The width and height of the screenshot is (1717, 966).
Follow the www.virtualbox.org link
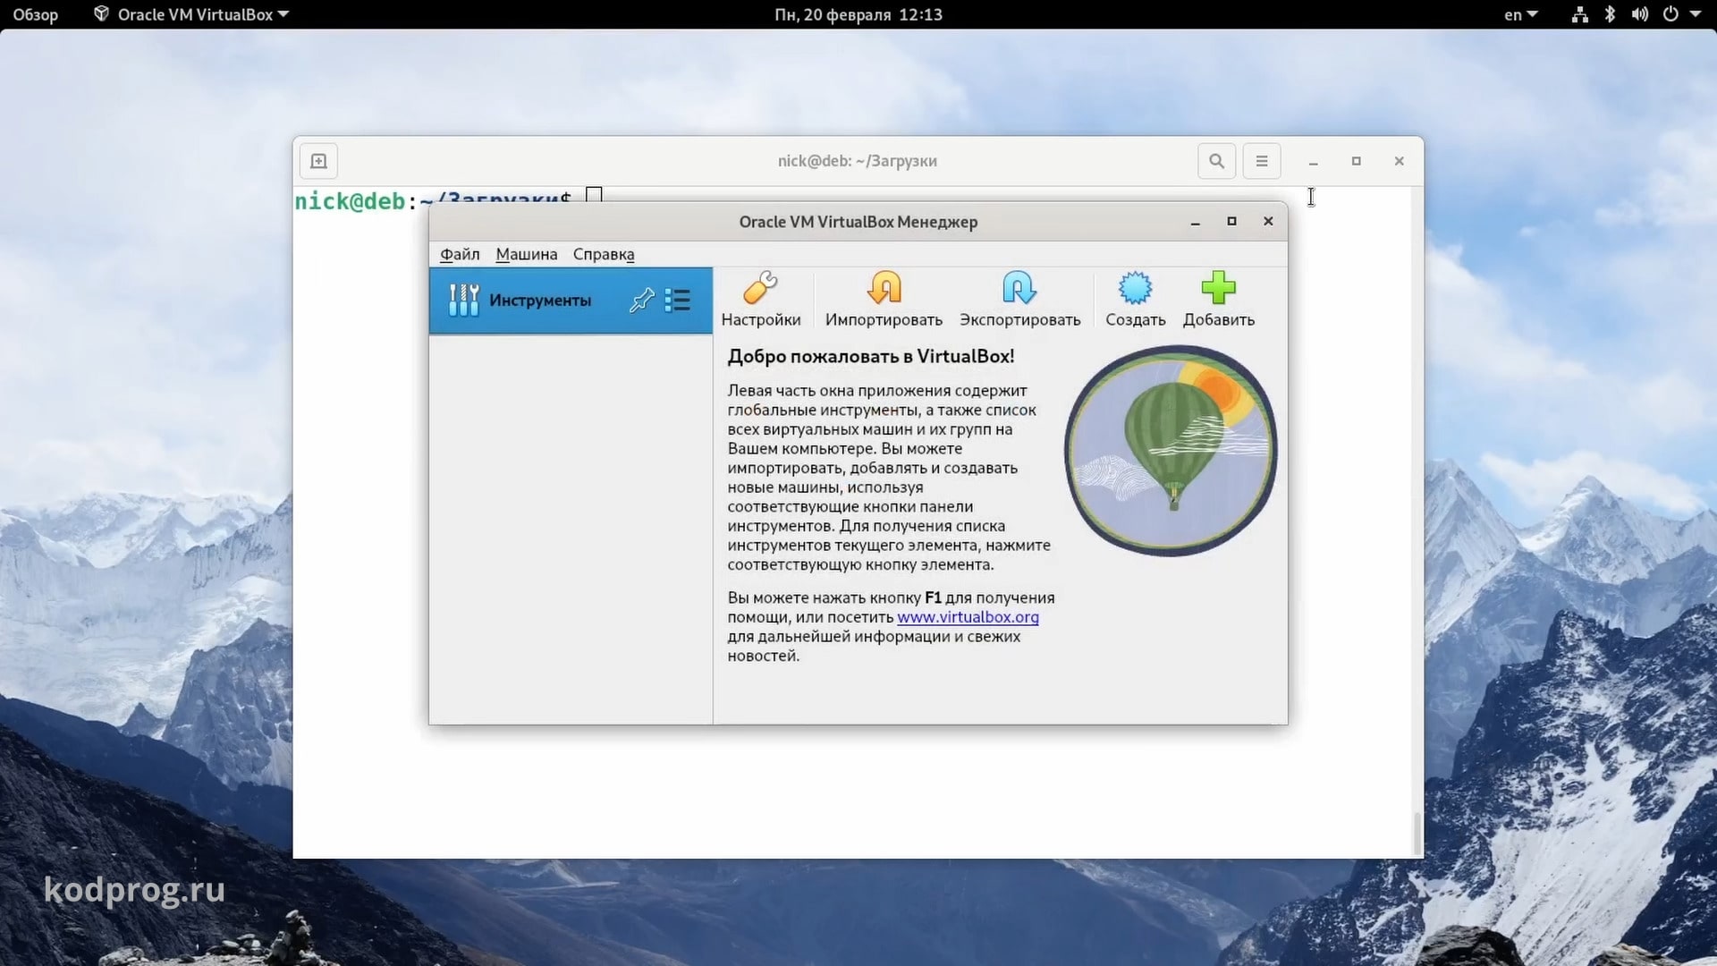(968, 617)
